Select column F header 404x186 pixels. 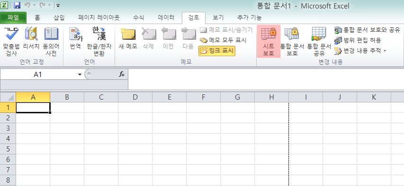[203, 97]
